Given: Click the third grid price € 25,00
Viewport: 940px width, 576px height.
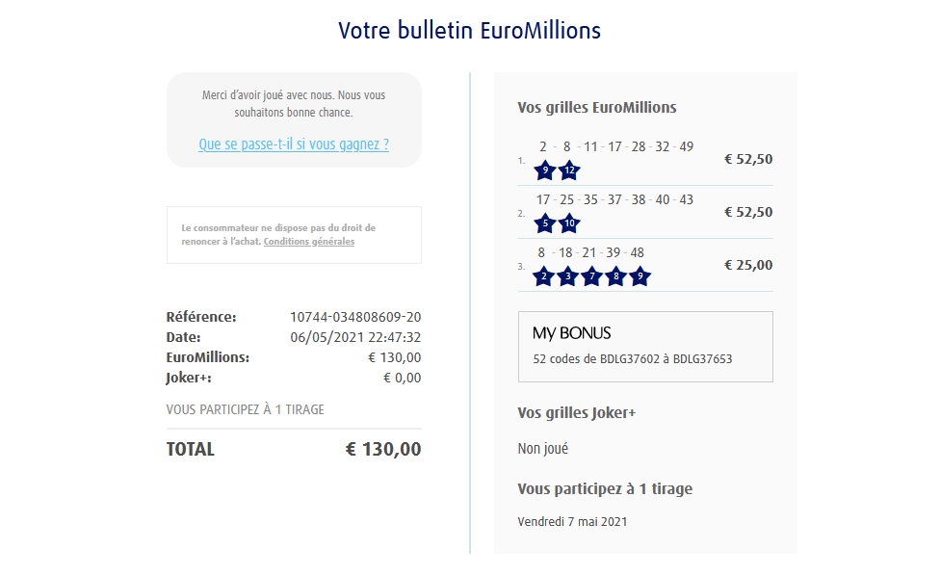Looking at the screenshot, I should point(748,265).
